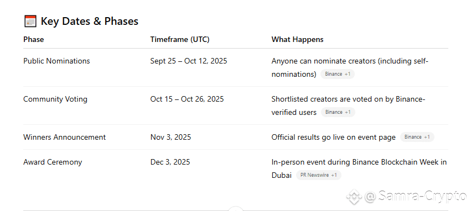Open Binance +1 citation in Public Nominations row
471x211 pixels.
[338, 74]
